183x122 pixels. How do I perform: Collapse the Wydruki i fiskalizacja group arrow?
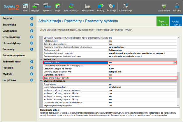click(x=41, y=81)
